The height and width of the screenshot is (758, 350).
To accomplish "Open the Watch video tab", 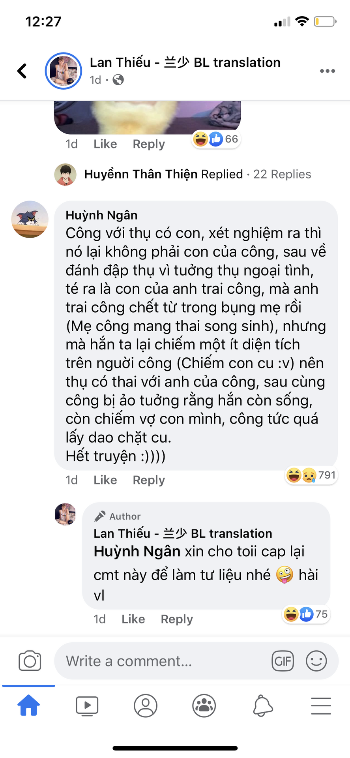I will pyautogui.click(x=87, y=706).
